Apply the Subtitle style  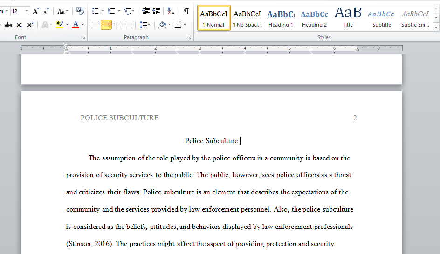pos(381,18)
